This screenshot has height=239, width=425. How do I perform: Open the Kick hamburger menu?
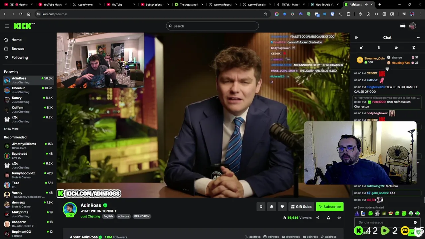point(7,26)
